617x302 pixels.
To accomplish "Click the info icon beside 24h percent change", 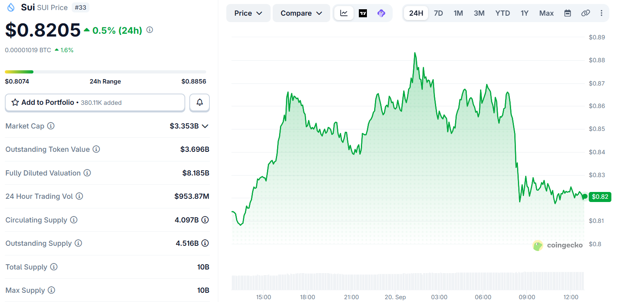I will click(149, 30).
